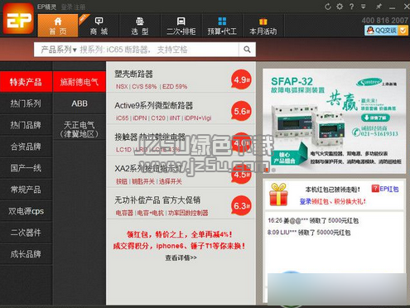Image resolution: width=410 pixels, height=308 pixels.
Task: Click the iDPN+Vigi series link
Action: click(198, 118)
